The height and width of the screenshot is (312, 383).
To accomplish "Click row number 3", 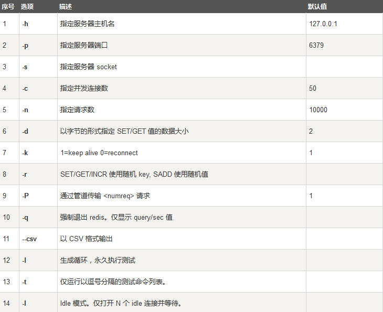I will [4, 67].
